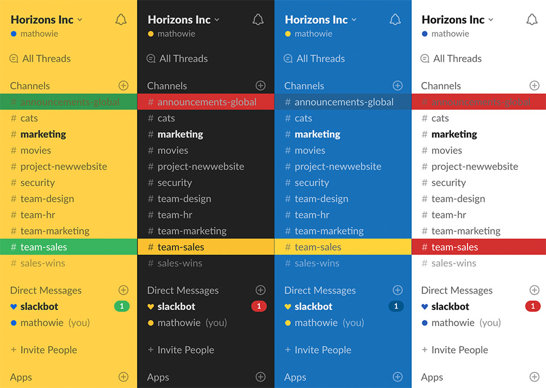546x388 pixels.
Task: Add an app using yellow sidebar plus
Action: click(123, 377)
